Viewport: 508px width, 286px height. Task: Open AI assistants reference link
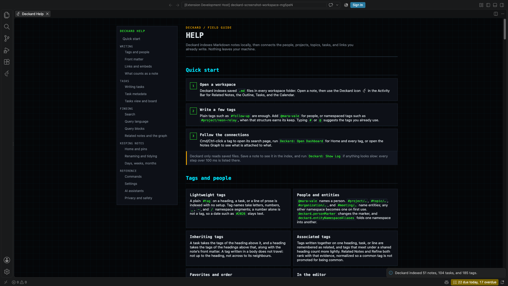click(134, 191)
